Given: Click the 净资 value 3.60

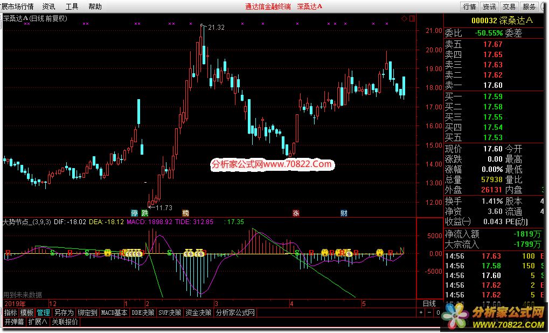Looking at the screenshot, I should click(x=495, y=212).
